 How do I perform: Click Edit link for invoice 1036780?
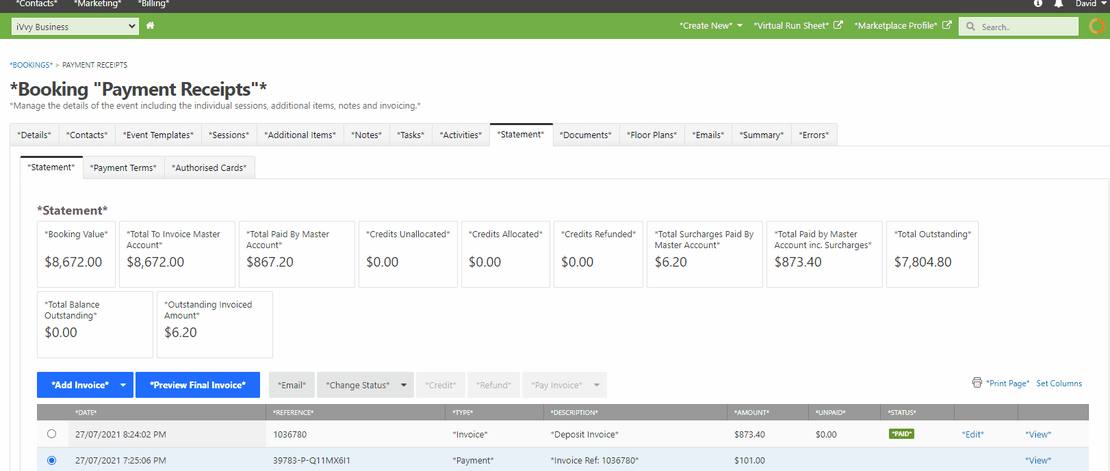(972, 434)
